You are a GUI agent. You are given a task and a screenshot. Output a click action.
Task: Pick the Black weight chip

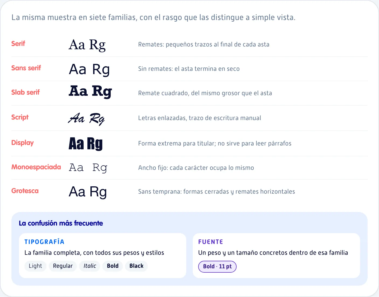pos(136,266)
